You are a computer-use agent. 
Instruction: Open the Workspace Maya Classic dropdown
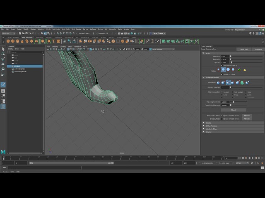point(248,30)
